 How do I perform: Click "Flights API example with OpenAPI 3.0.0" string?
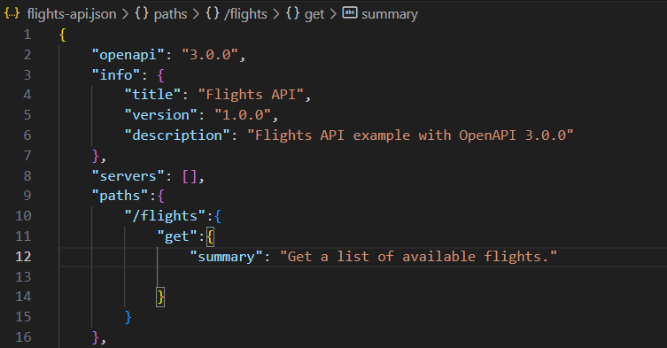410,135
